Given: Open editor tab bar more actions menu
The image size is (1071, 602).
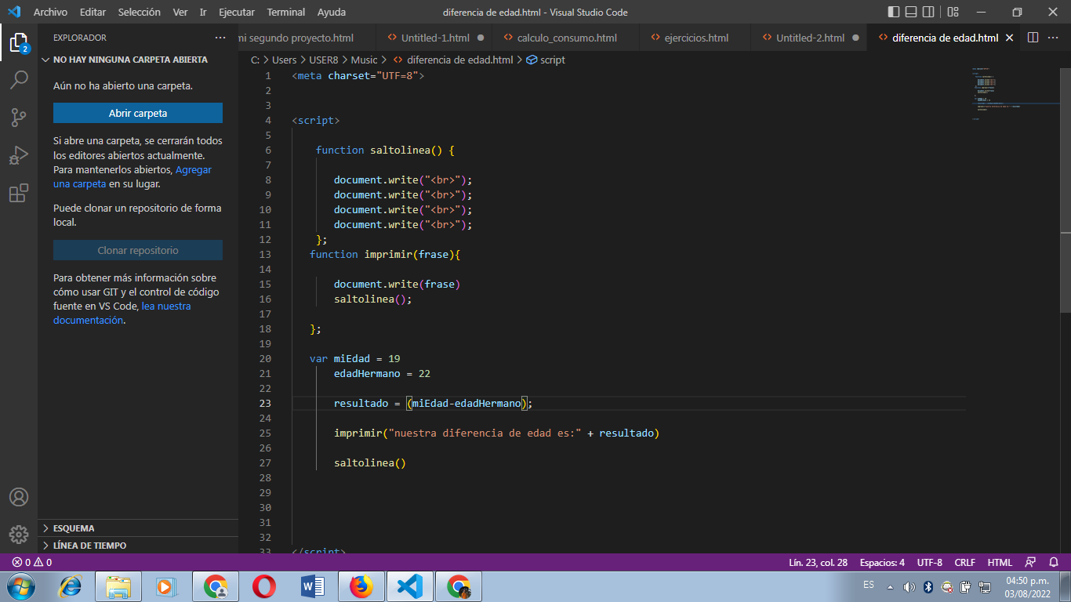Looking at the screenshot, I should tap(1053, 38).
